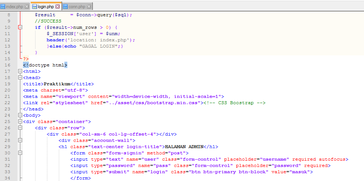364x181 pixels.
Task: Click the closing </form> tag
Action: tap(81, 178)
